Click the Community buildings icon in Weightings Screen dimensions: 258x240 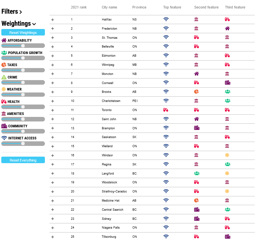pyautogui.click(x=4, y=126)
